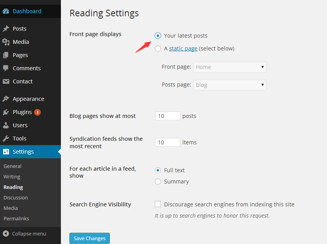The width and height of the screenshot is (327, 244).
Task: Select the A static page radio button
Action: coord(158,48)
